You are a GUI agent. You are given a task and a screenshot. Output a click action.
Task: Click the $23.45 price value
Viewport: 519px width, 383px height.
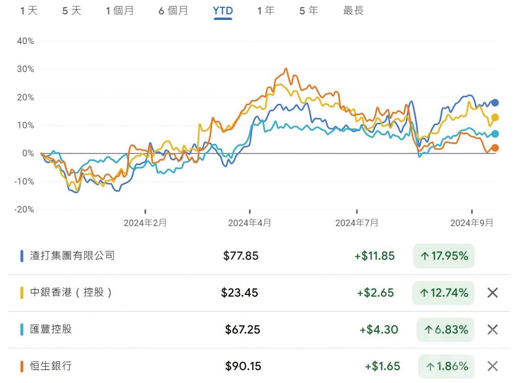click(x=239, y=293)
